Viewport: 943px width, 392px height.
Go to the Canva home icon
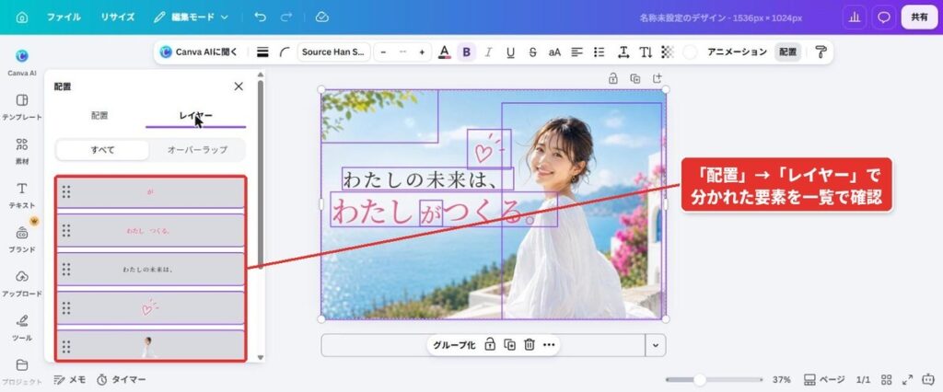coord(22,17)
